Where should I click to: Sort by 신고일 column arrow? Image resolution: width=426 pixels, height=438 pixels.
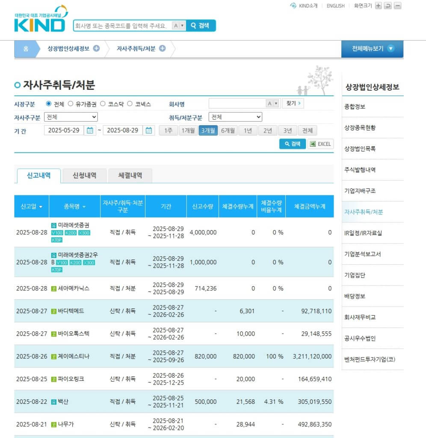[x=41, y=207]
